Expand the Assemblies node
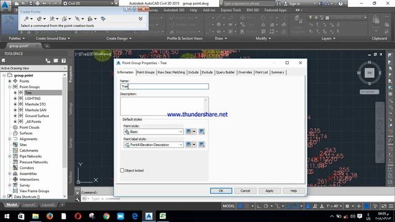This screenshot has width=395, height=222. [x=10, y=174]
